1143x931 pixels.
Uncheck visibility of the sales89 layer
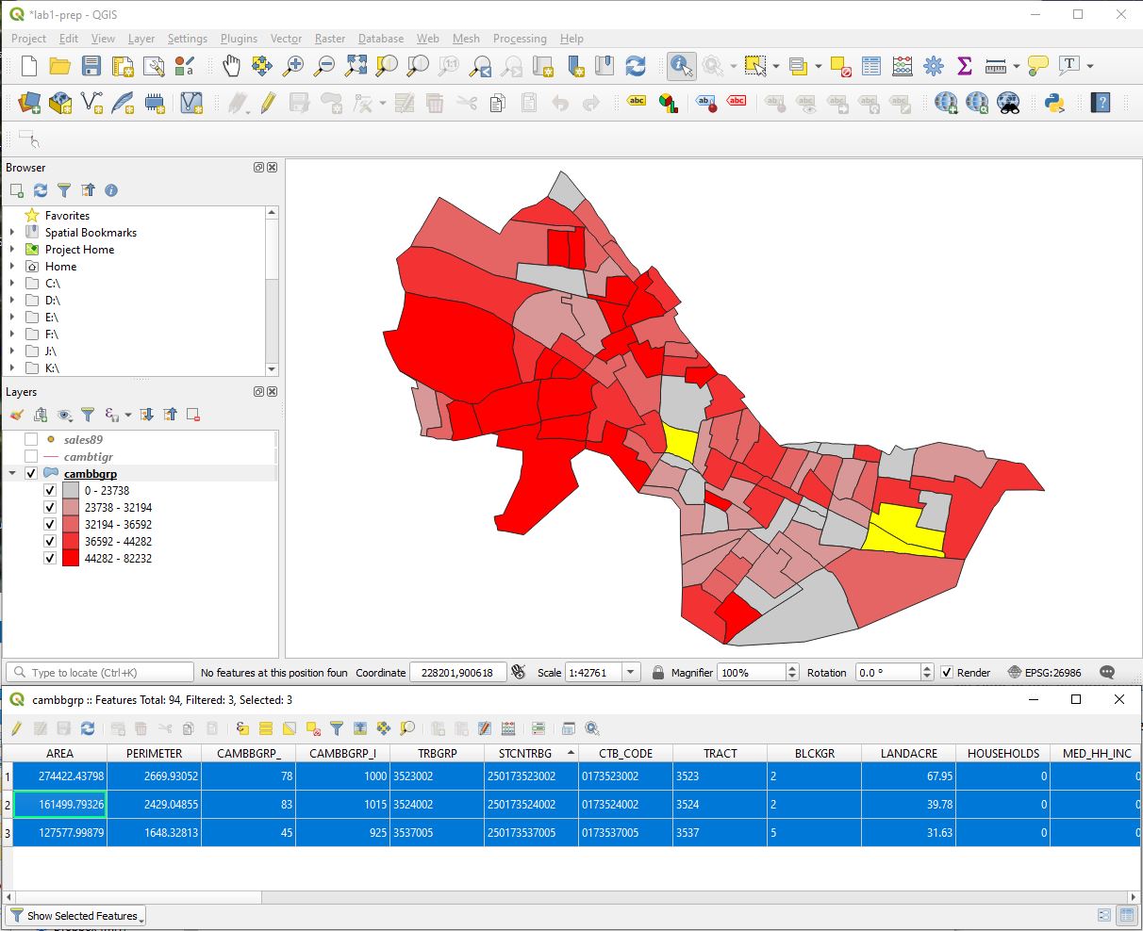tap(29, 439)
